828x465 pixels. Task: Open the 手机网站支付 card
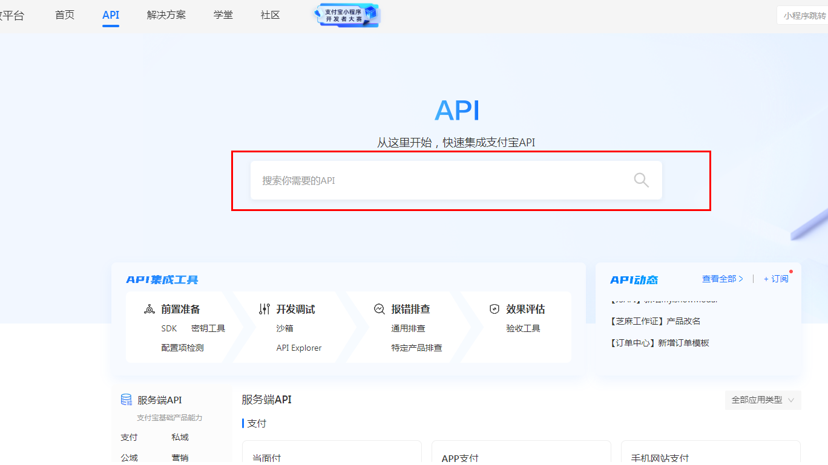[711, 453]
